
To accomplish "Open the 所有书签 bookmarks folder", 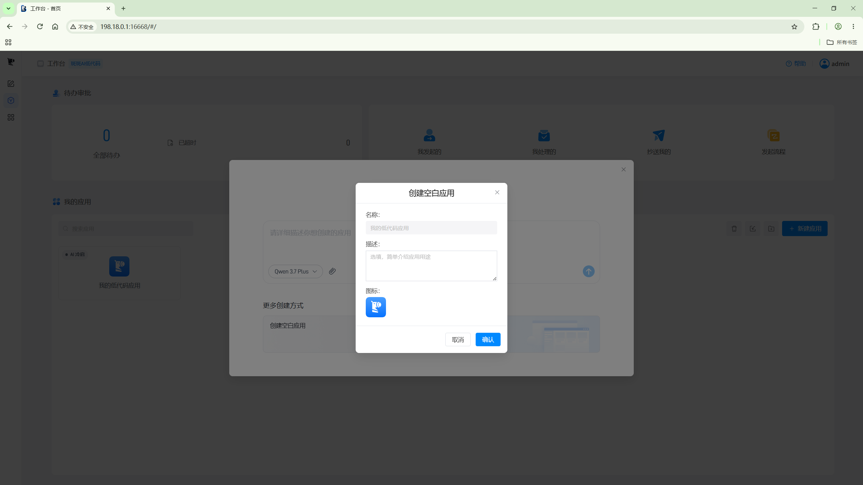I will [x=842, y=42].
